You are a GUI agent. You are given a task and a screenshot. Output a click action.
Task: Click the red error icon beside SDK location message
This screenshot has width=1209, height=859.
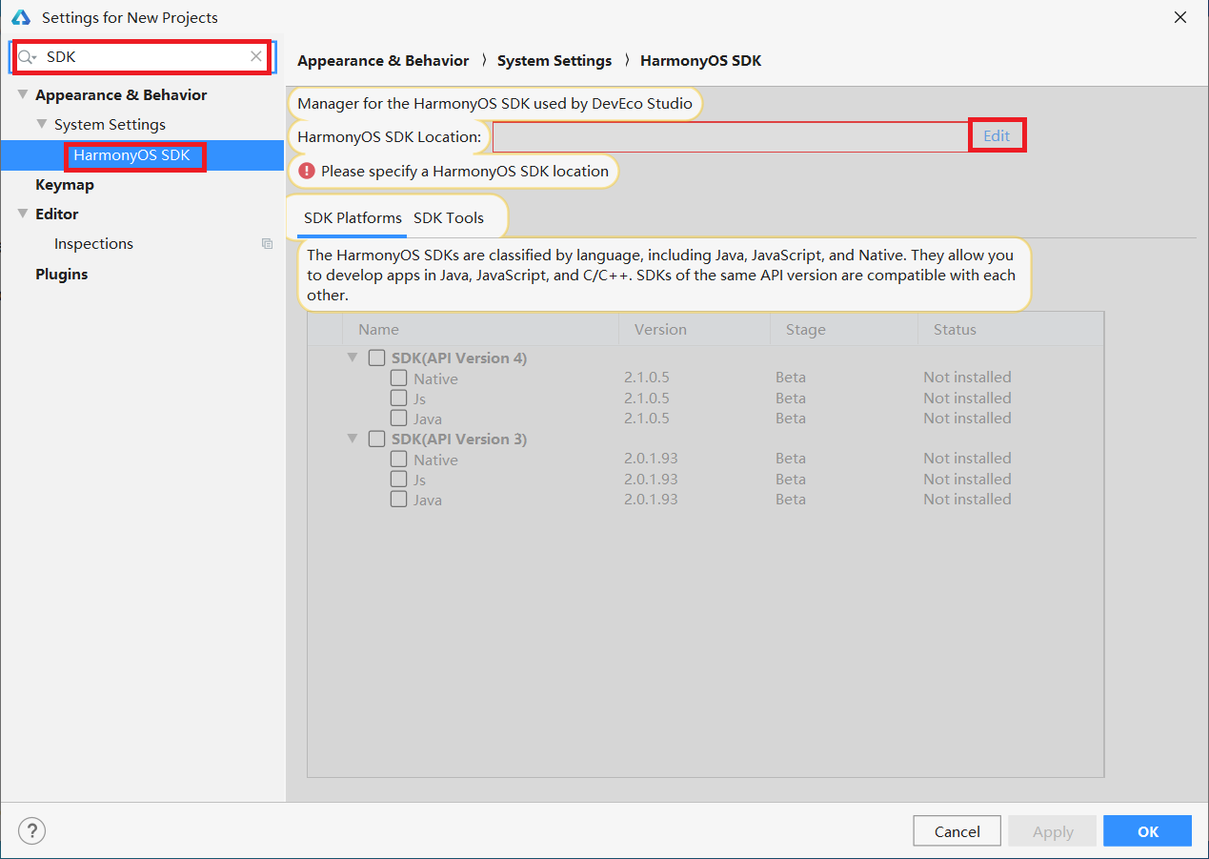306,171
